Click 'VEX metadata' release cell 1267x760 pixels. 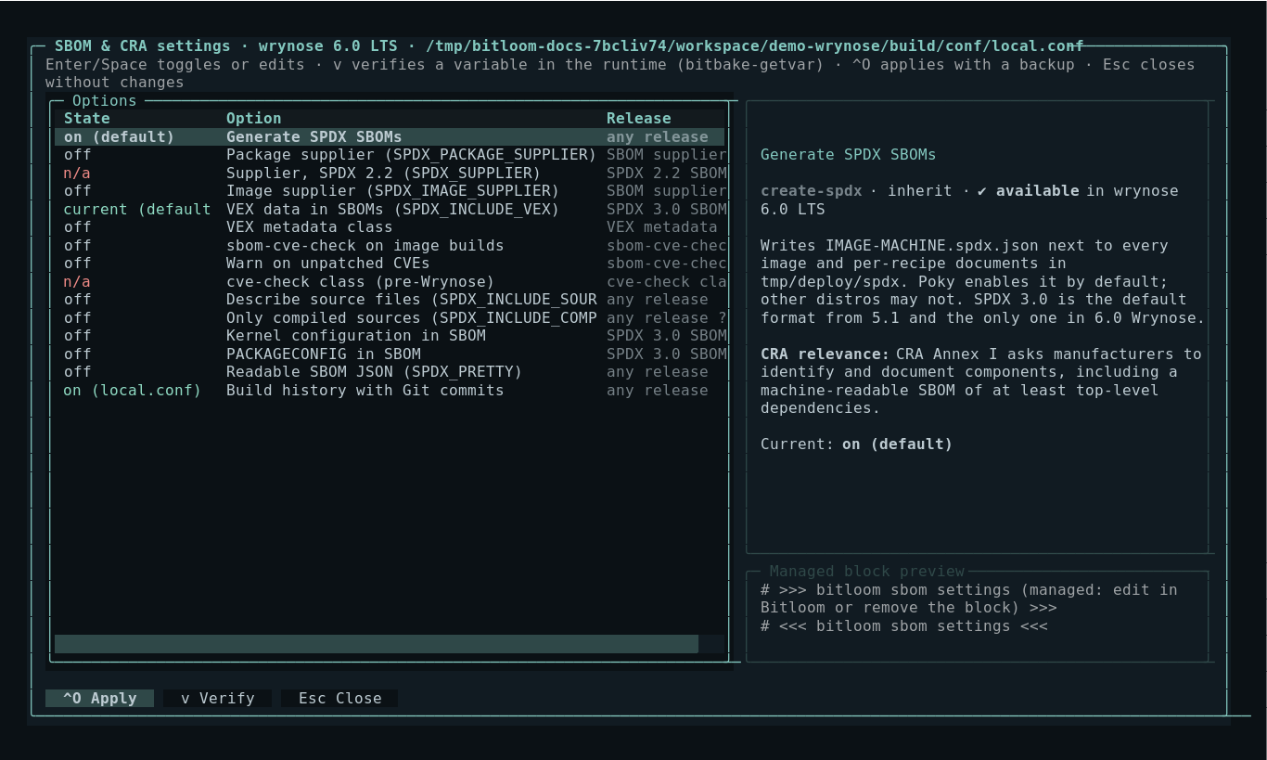point(662,227)
